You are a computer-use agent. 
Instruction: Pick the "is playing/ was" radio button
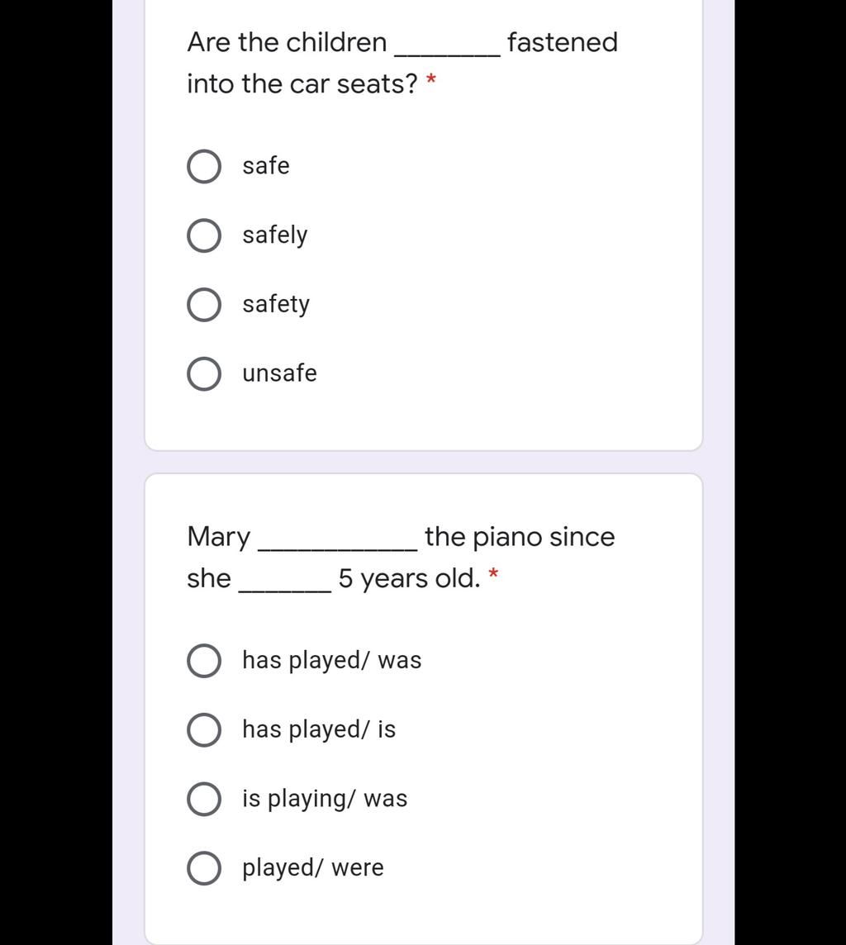204,799
